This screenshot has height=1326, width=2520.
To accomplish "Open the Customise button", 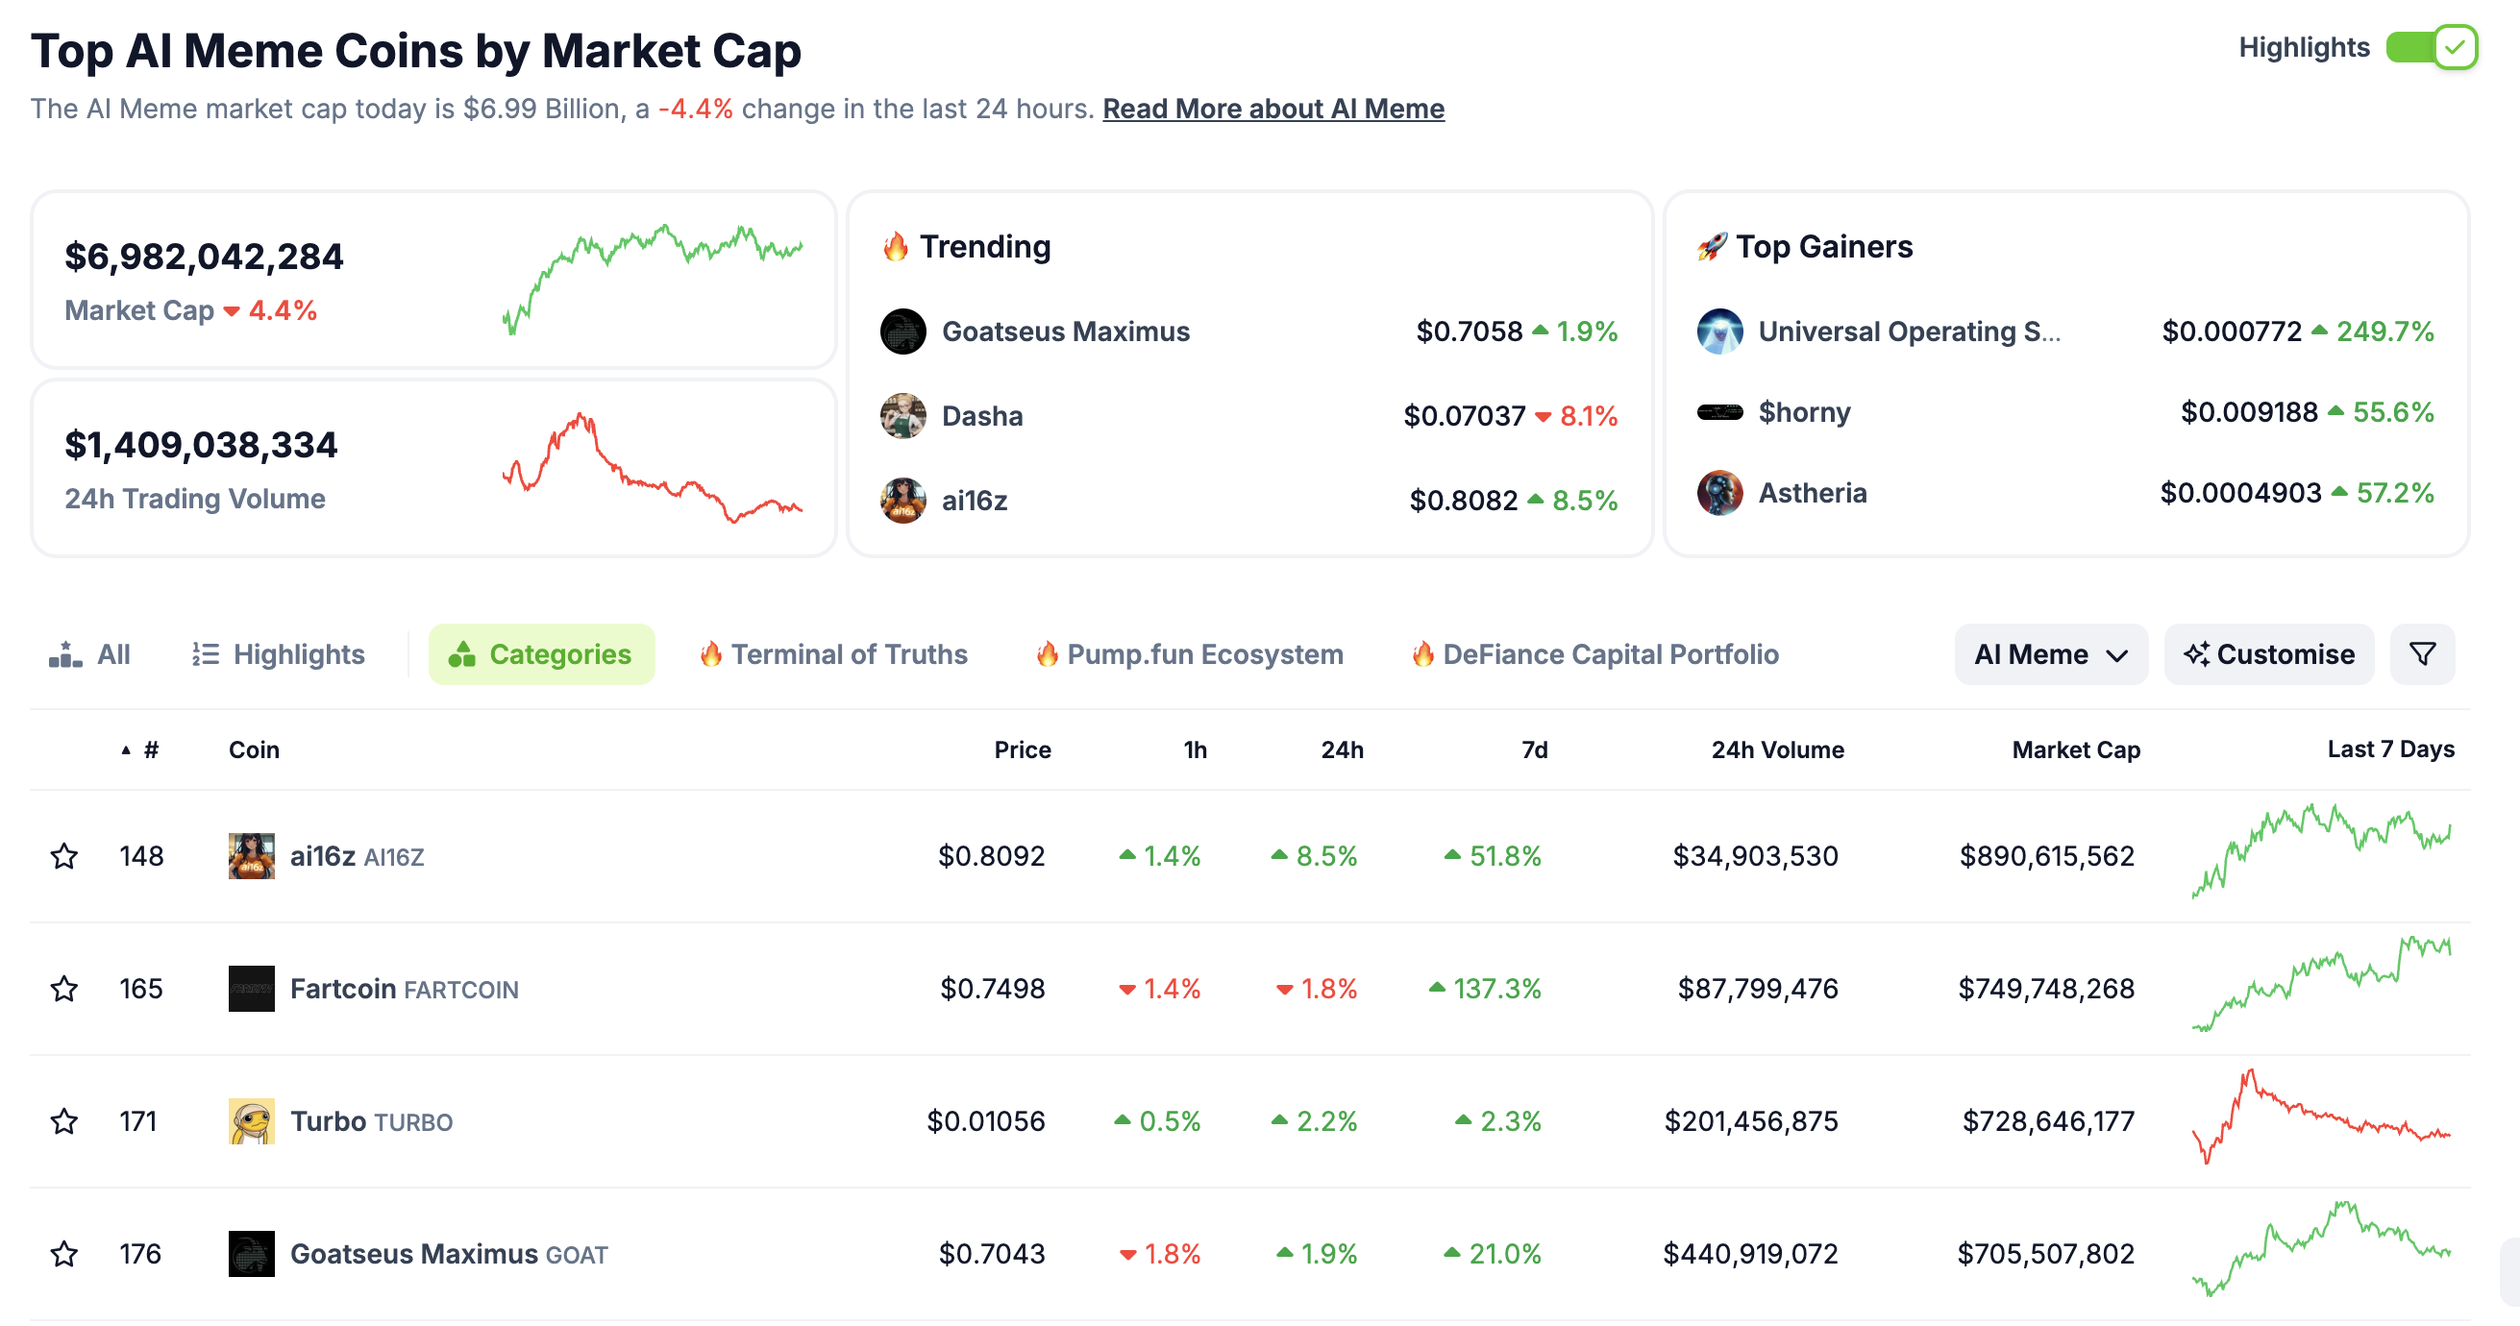I will pyautogui.click(x=2267, y=653).
